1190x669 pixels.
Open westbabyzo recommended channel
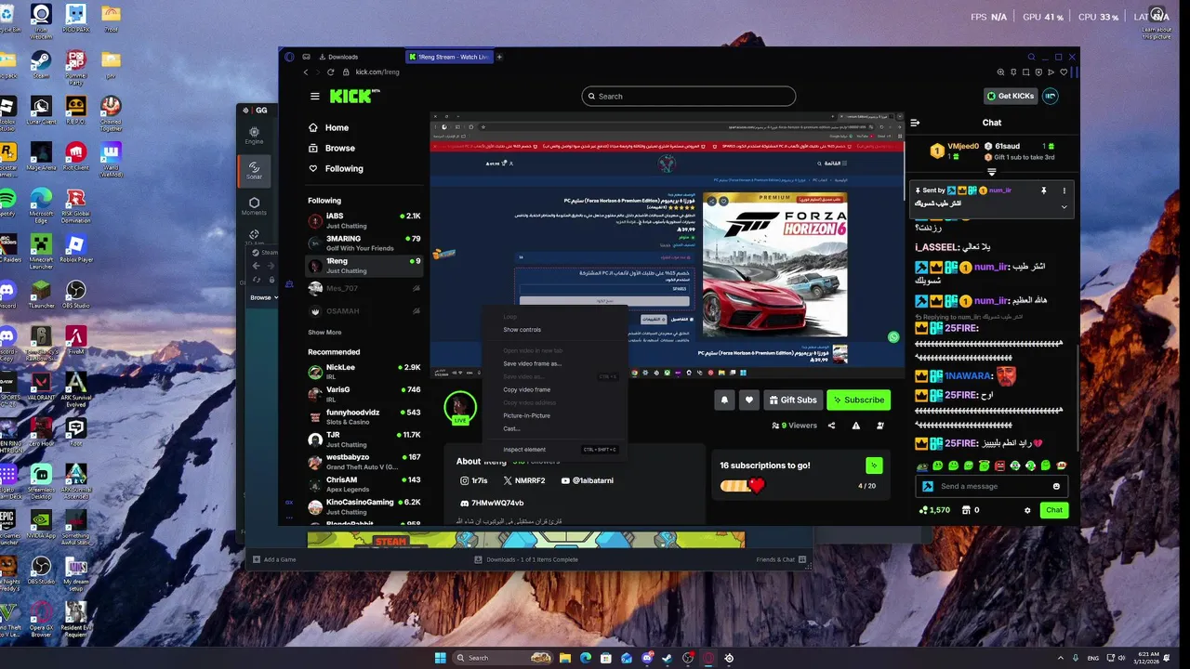tap(365, 461)
